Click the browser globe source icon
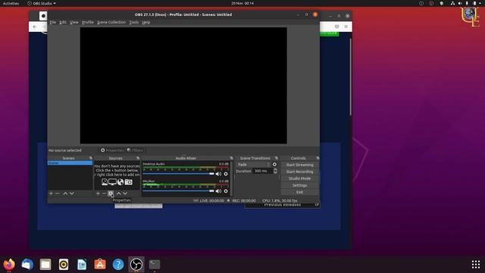This screenshot has height=273, width=485. [x=120, y=182]
